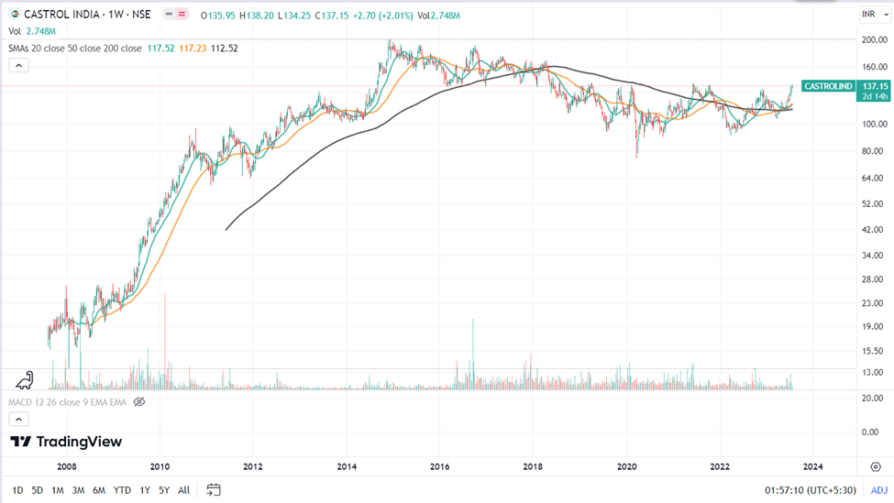Image resolution: width=894 pixels, height=503 pixels.
Task: Switch to the YTD time range
Action: 122,490
